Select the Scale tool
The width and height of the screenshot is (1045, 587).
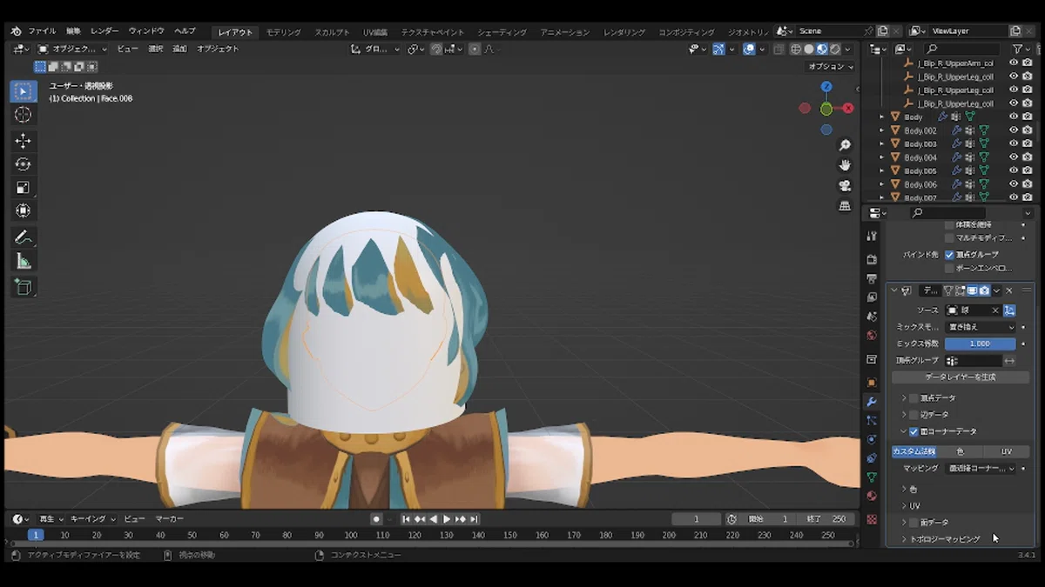[x=24, y=187]
